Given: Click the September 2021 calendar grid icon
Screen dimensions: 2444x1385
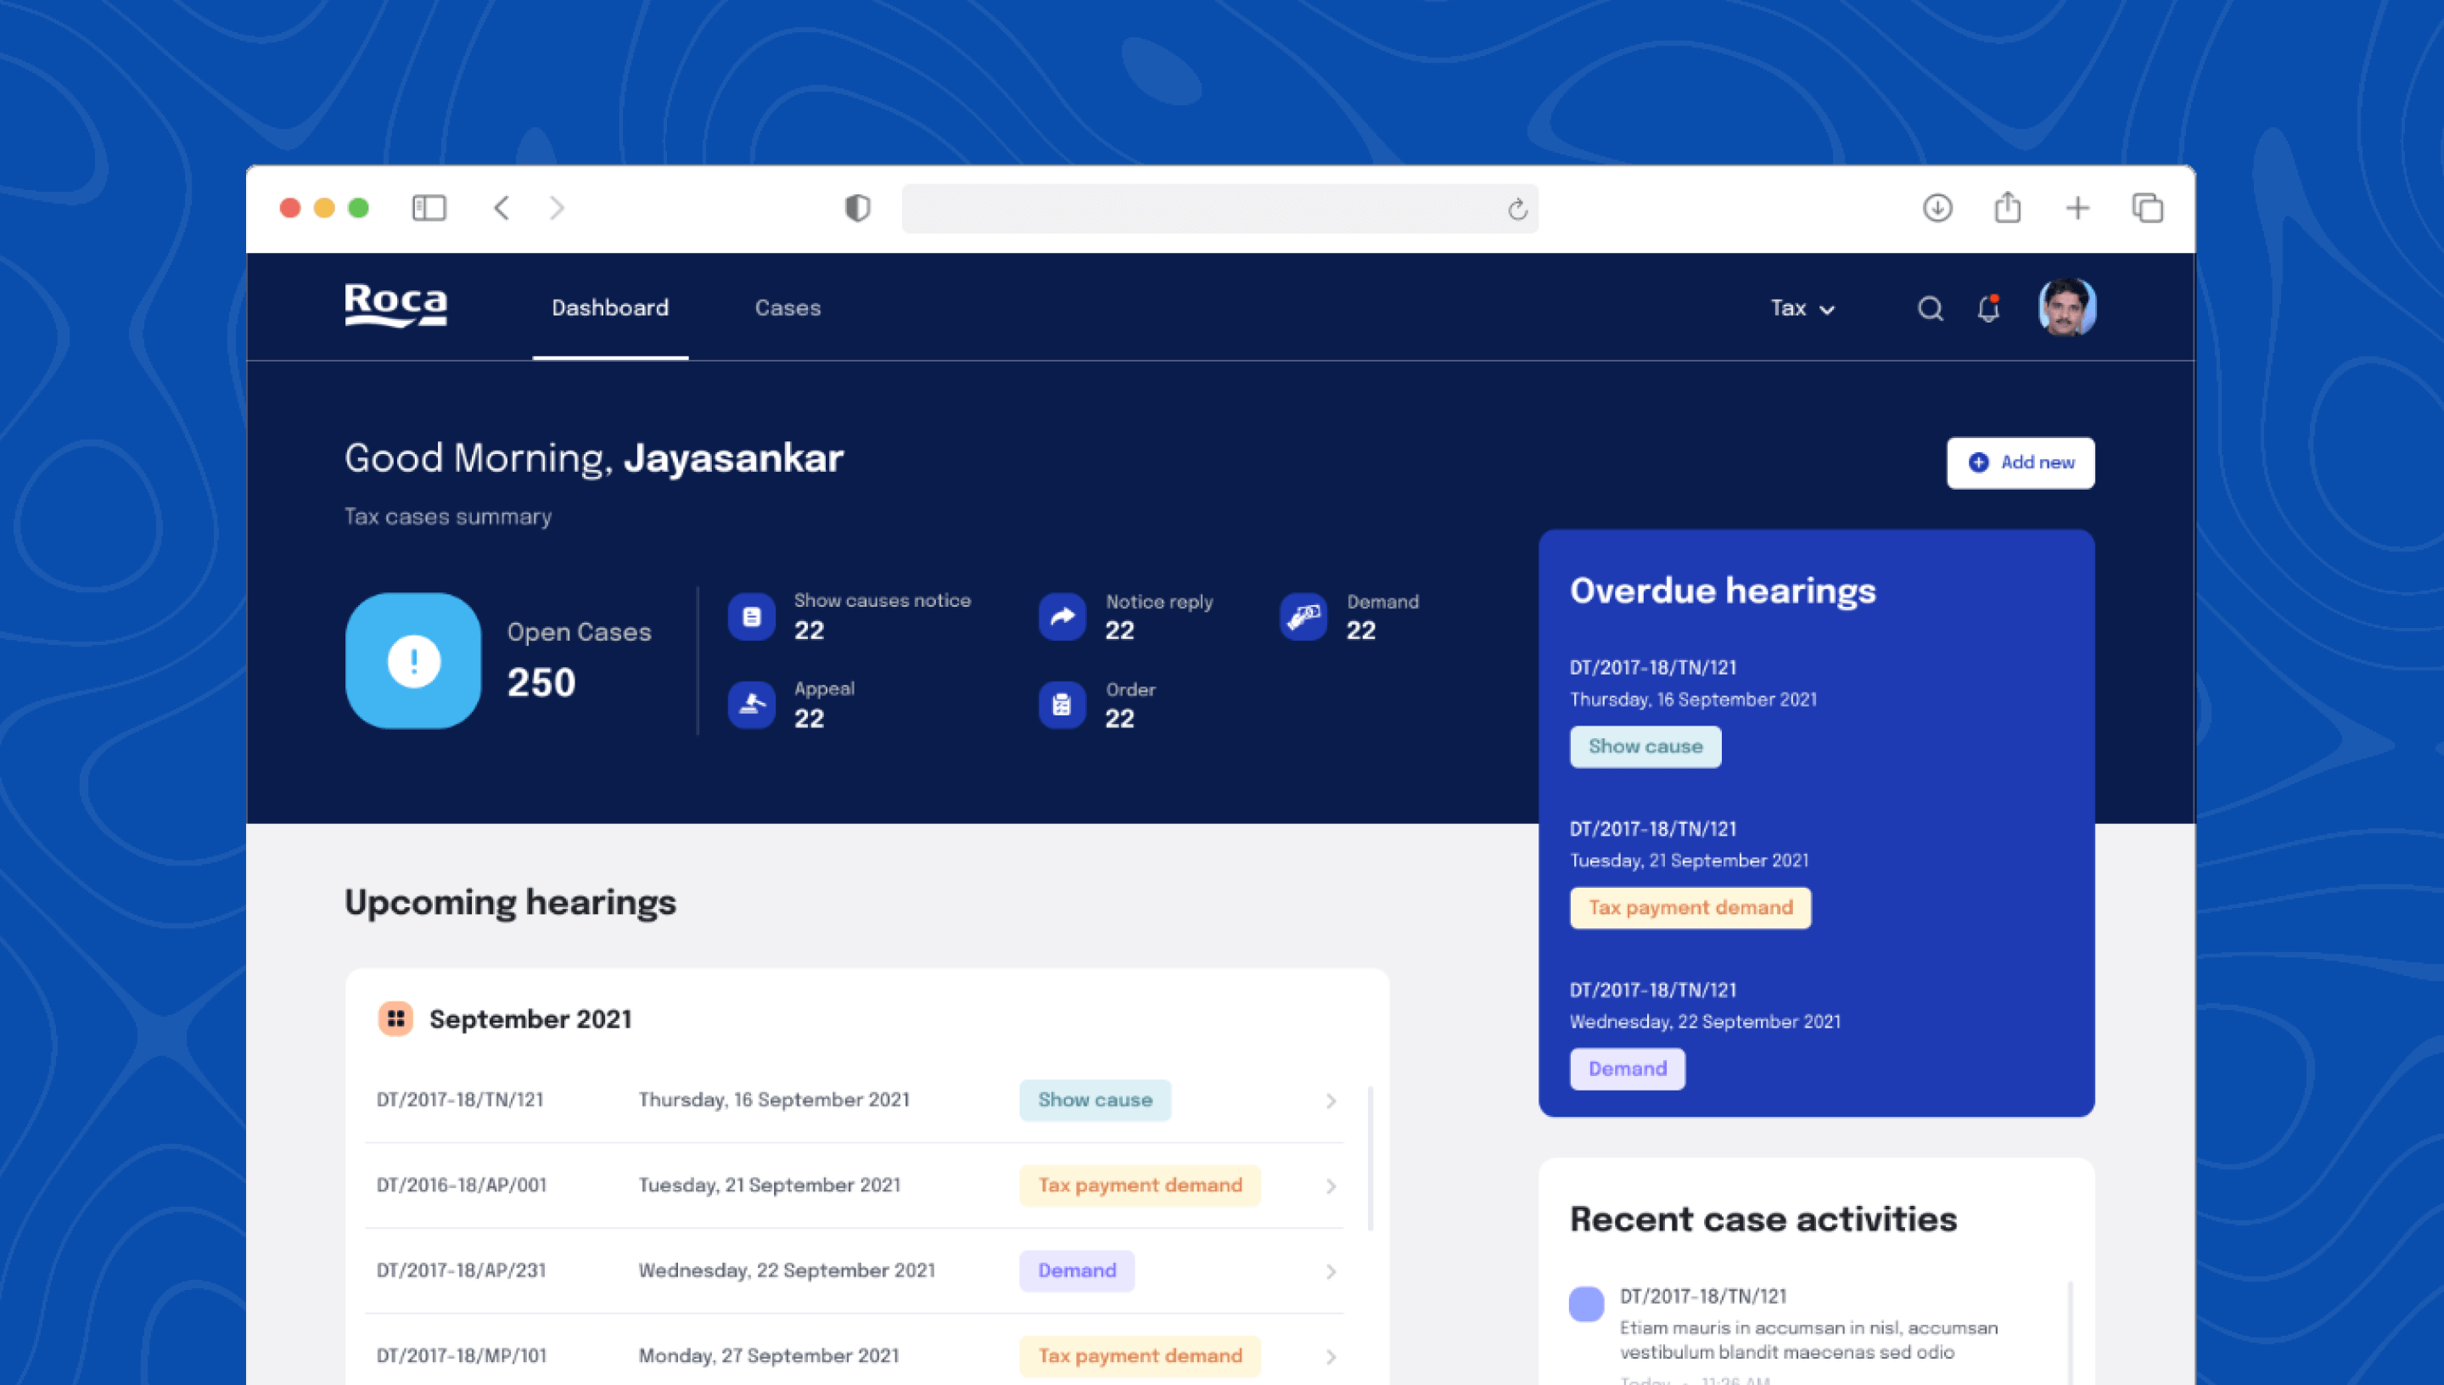Looking at the screenshot, I should [x=395, y=1018].
